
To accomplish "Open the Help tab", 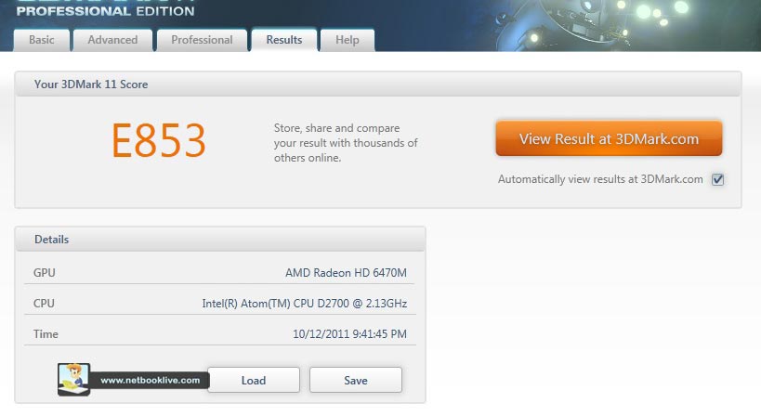I will tap(348, 40).
